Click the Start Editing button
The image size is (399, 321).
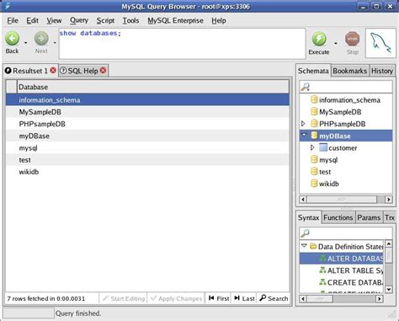click(x=124, y=298)
